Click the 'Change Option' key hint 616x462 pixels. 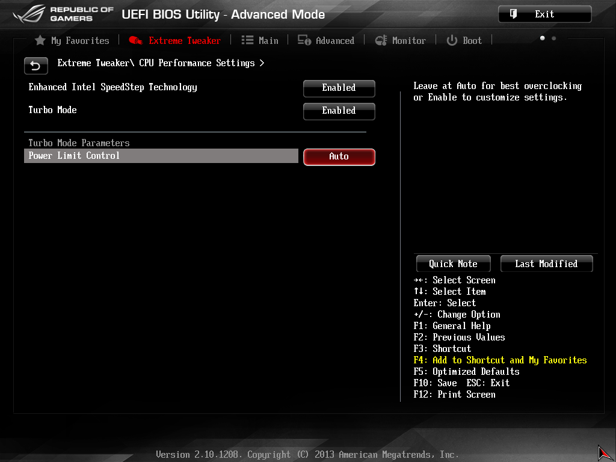point(457,315)
